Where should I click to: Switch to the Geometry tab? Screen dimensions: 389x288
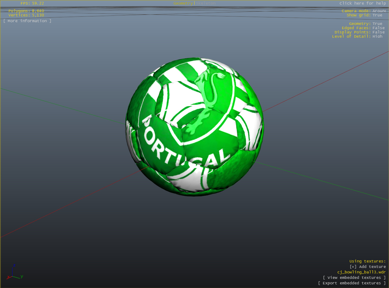(183, 3)
